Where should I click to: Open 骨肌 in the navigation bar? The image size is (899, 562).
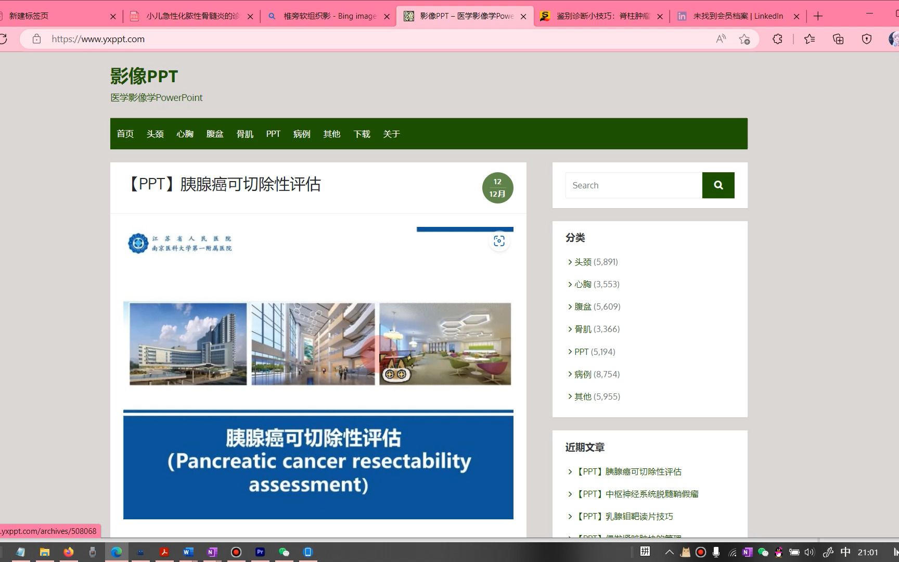(x=245, y=134)
